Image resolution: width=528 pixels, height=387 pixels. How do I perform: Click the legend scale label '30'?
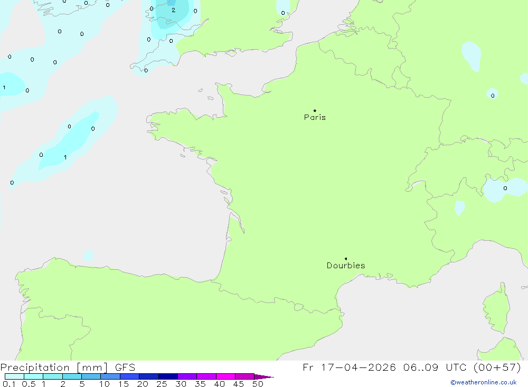tap(181, 384)
